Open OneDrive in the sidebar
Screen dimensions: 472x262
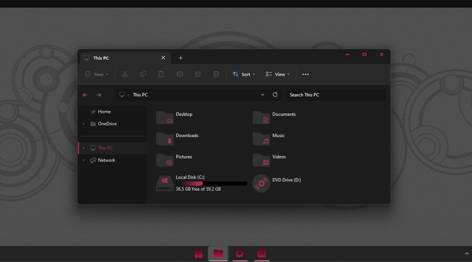click(107, 124)
